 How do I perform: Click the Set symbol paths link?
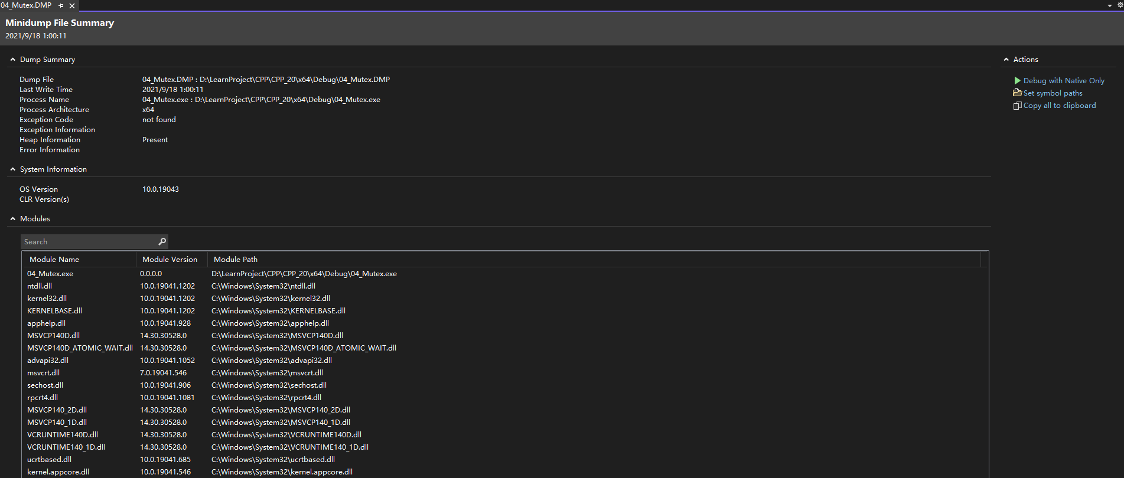[x=1053, y=93]
